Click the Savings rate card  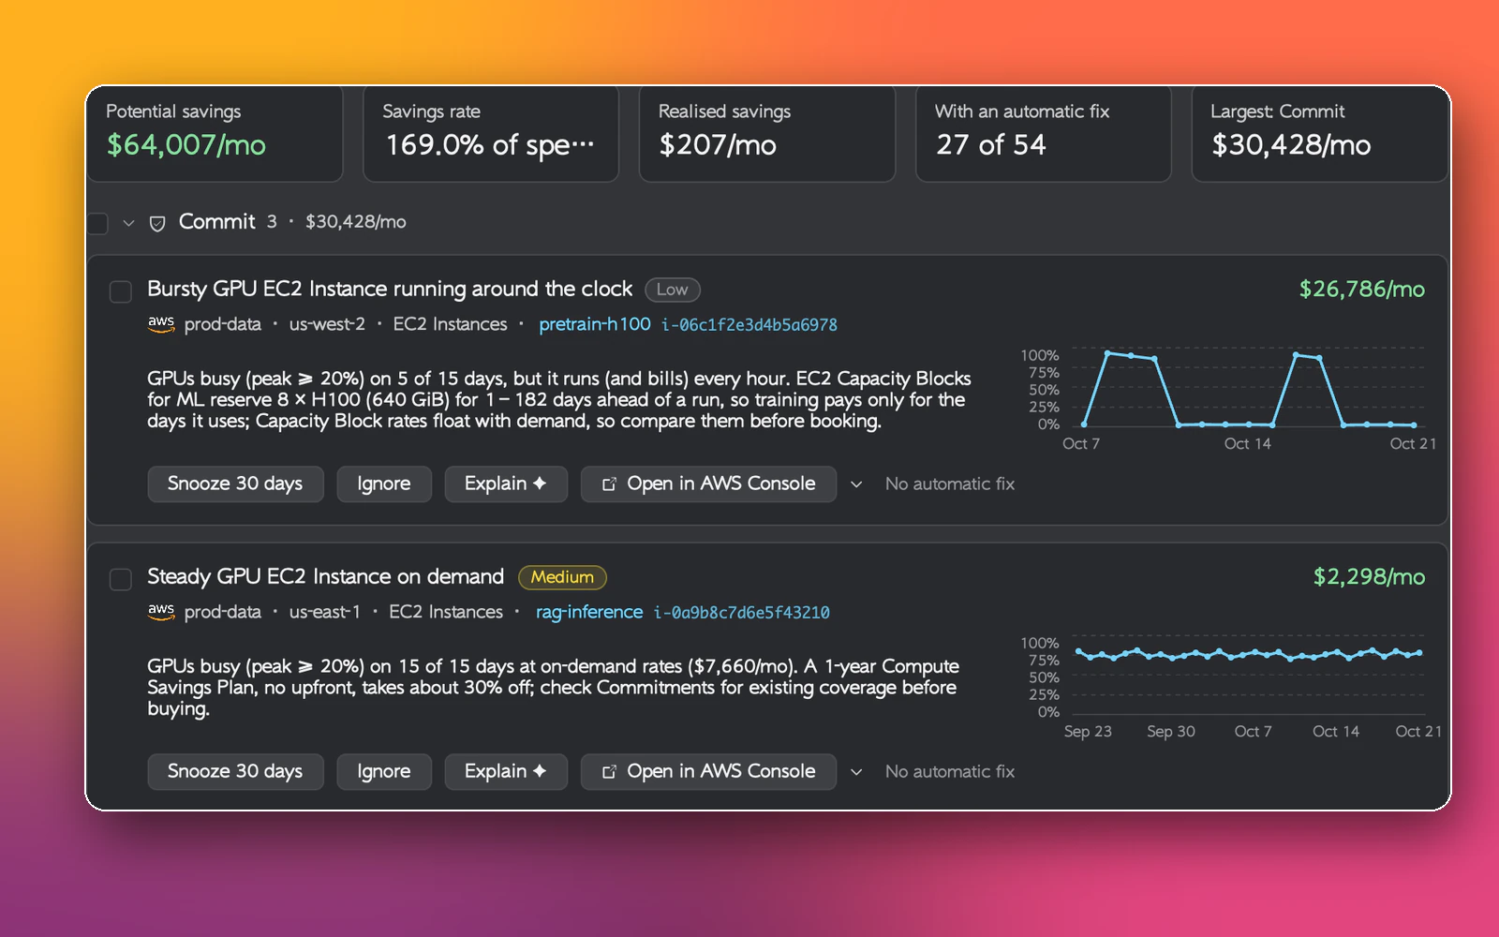point(491,134)
